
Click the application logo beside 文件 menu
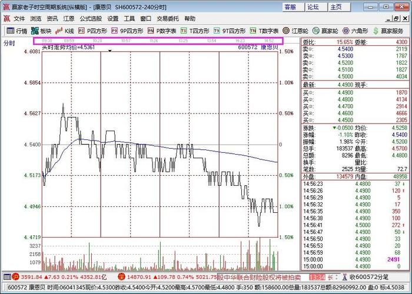pyautogui.click(x=6, y=18)
